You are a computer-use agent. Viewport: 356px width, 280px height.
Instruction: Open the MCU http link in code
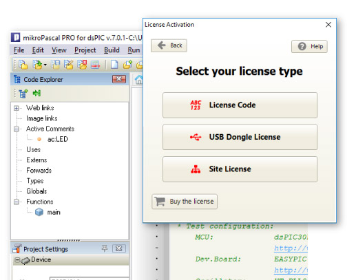coord(291,248)
